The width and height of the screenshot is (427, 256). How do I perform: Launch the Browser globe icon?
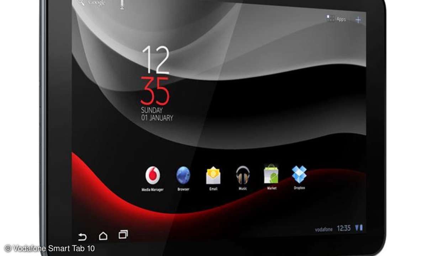183,176
